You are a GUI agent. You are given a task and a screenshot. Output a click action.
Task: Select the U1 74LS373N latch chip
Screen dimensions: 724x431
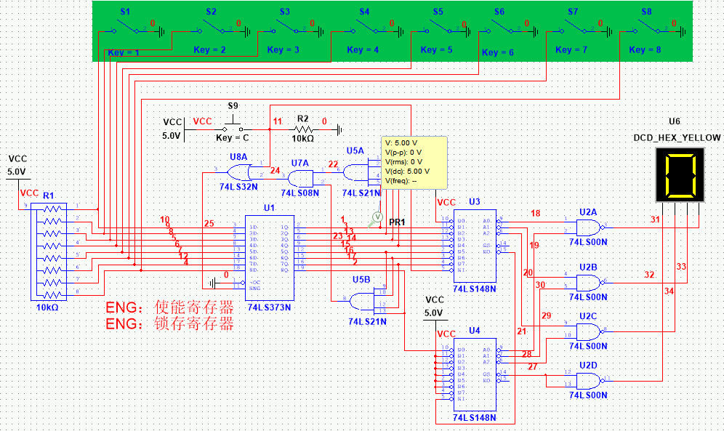269,257
